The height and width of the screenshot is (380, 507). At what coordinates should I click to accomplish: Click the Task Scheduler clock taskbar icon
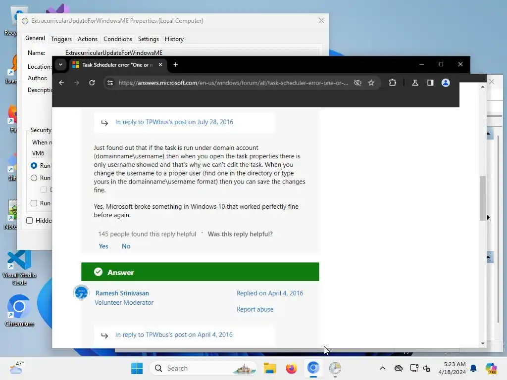335,368
